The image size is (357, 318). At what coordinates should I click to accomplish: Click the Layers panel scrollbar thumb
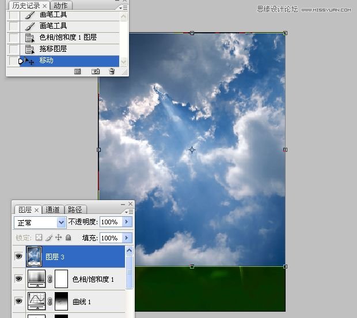click(129, 272)
